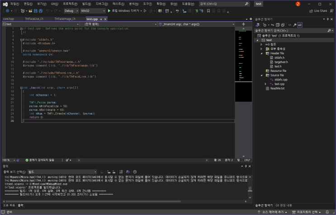Click Collapse All icon in Solution Explorer
336x215 pixels.
(x=278, y=24)
